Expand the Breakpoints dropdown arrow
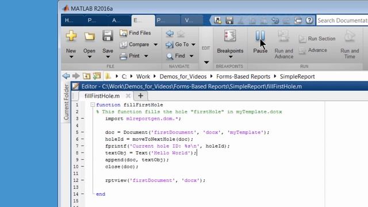The image size is (368, 207). 231,57
